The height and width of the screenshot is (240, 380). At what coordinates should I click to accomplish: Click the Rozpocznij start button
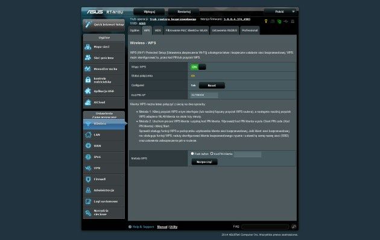[x=204, y=162]
